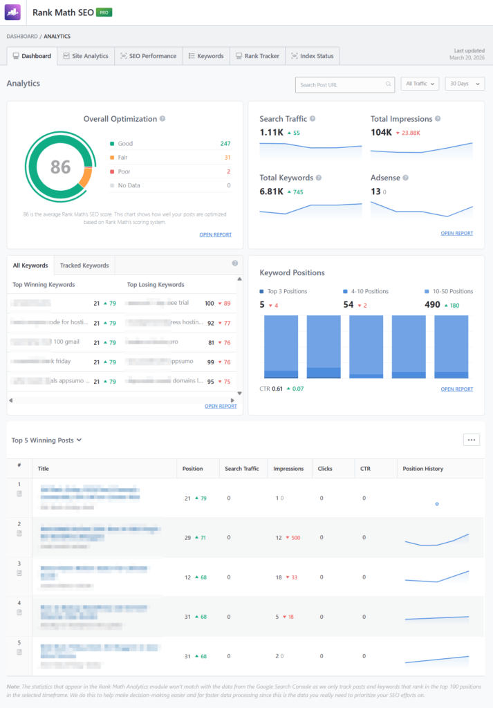Viewport: 493px width, 708px height.
Task: Click the Search Traffic column header
Action: tap(242, 469)
